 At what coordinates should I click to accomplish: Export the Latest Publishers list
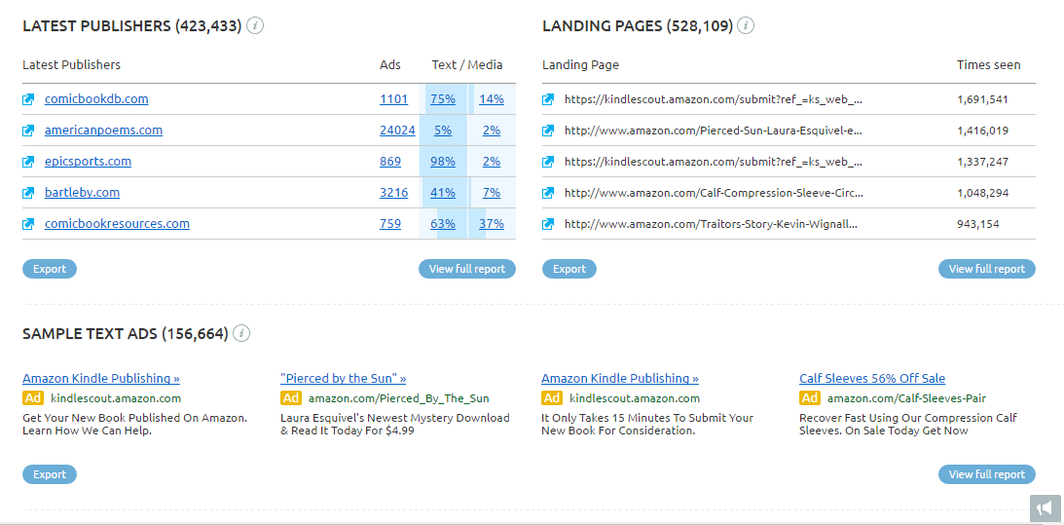tap(50, 269)
